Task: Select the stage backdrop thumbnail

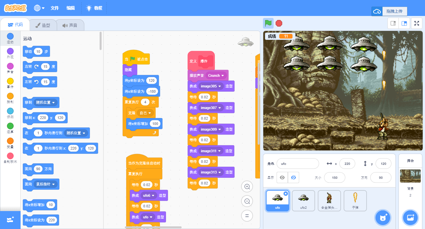Action: point(410,176)
